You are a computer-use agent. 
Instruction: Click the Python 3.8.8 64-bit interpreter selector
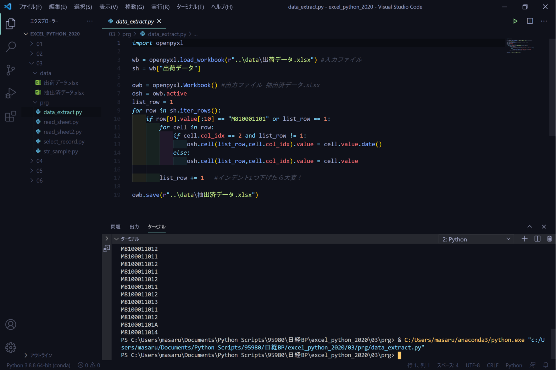click(x=38, y=365)
